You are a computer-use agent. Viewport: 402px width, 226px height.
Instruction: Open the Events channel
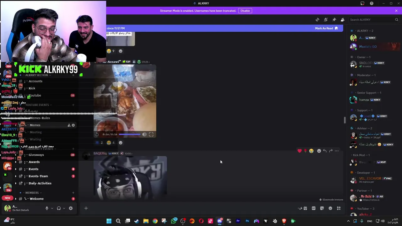(x=33, y=169)
